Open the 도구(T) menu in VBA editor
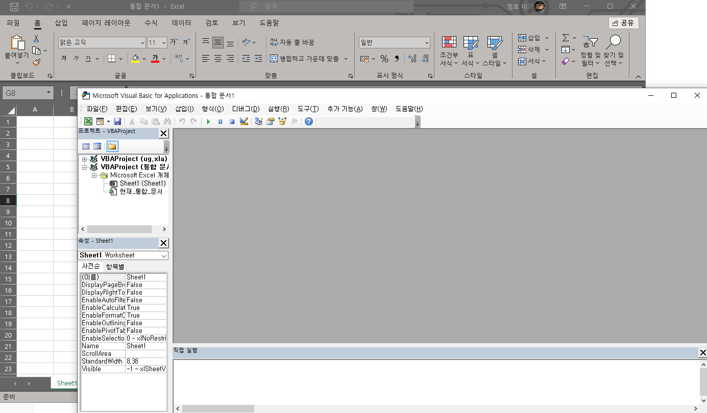The height and width of the screenshot is (413, 707). pos(308,109)
